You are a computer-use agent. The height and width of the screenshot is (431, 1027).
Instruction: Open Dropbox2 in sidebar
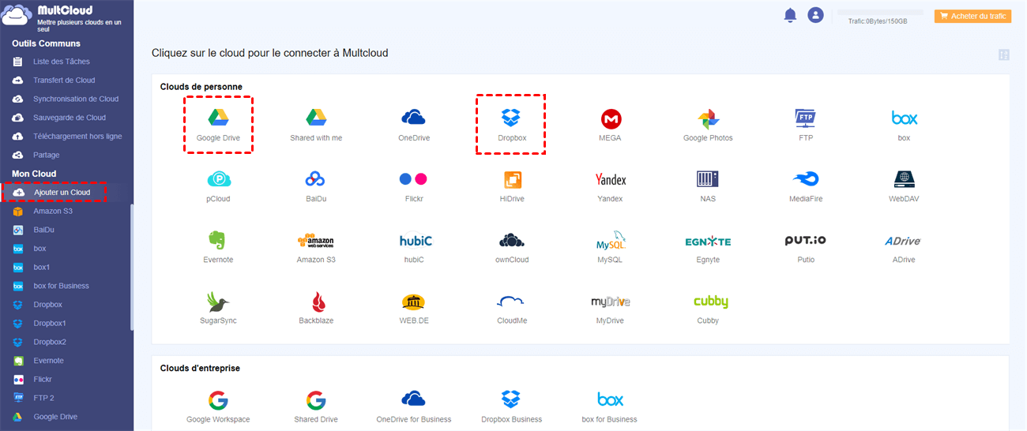coord(49,342)
